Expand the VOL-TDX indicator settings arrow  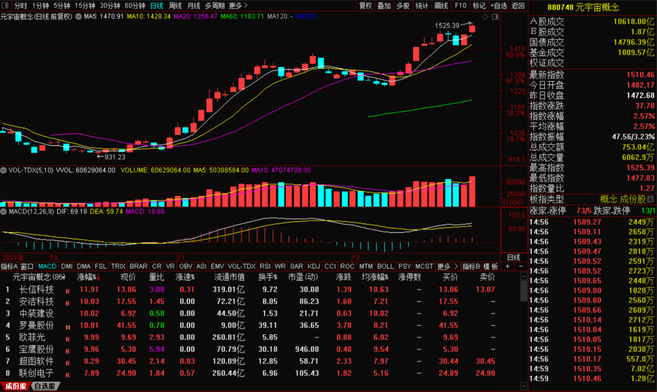point(4,171)
